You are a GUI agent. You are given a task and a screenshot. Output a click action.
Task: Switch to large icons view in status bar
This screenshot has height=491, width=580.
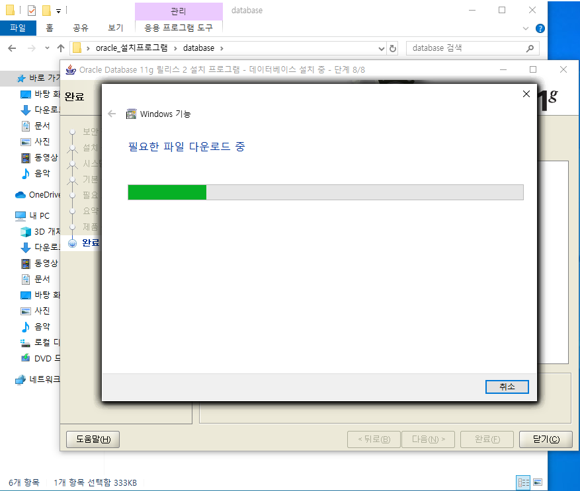point(538,482)
